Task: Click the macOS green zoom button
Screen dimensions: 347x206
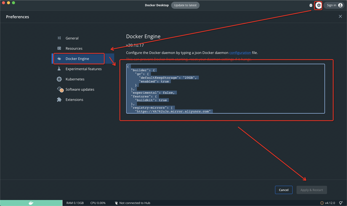Action: (13, 3)
